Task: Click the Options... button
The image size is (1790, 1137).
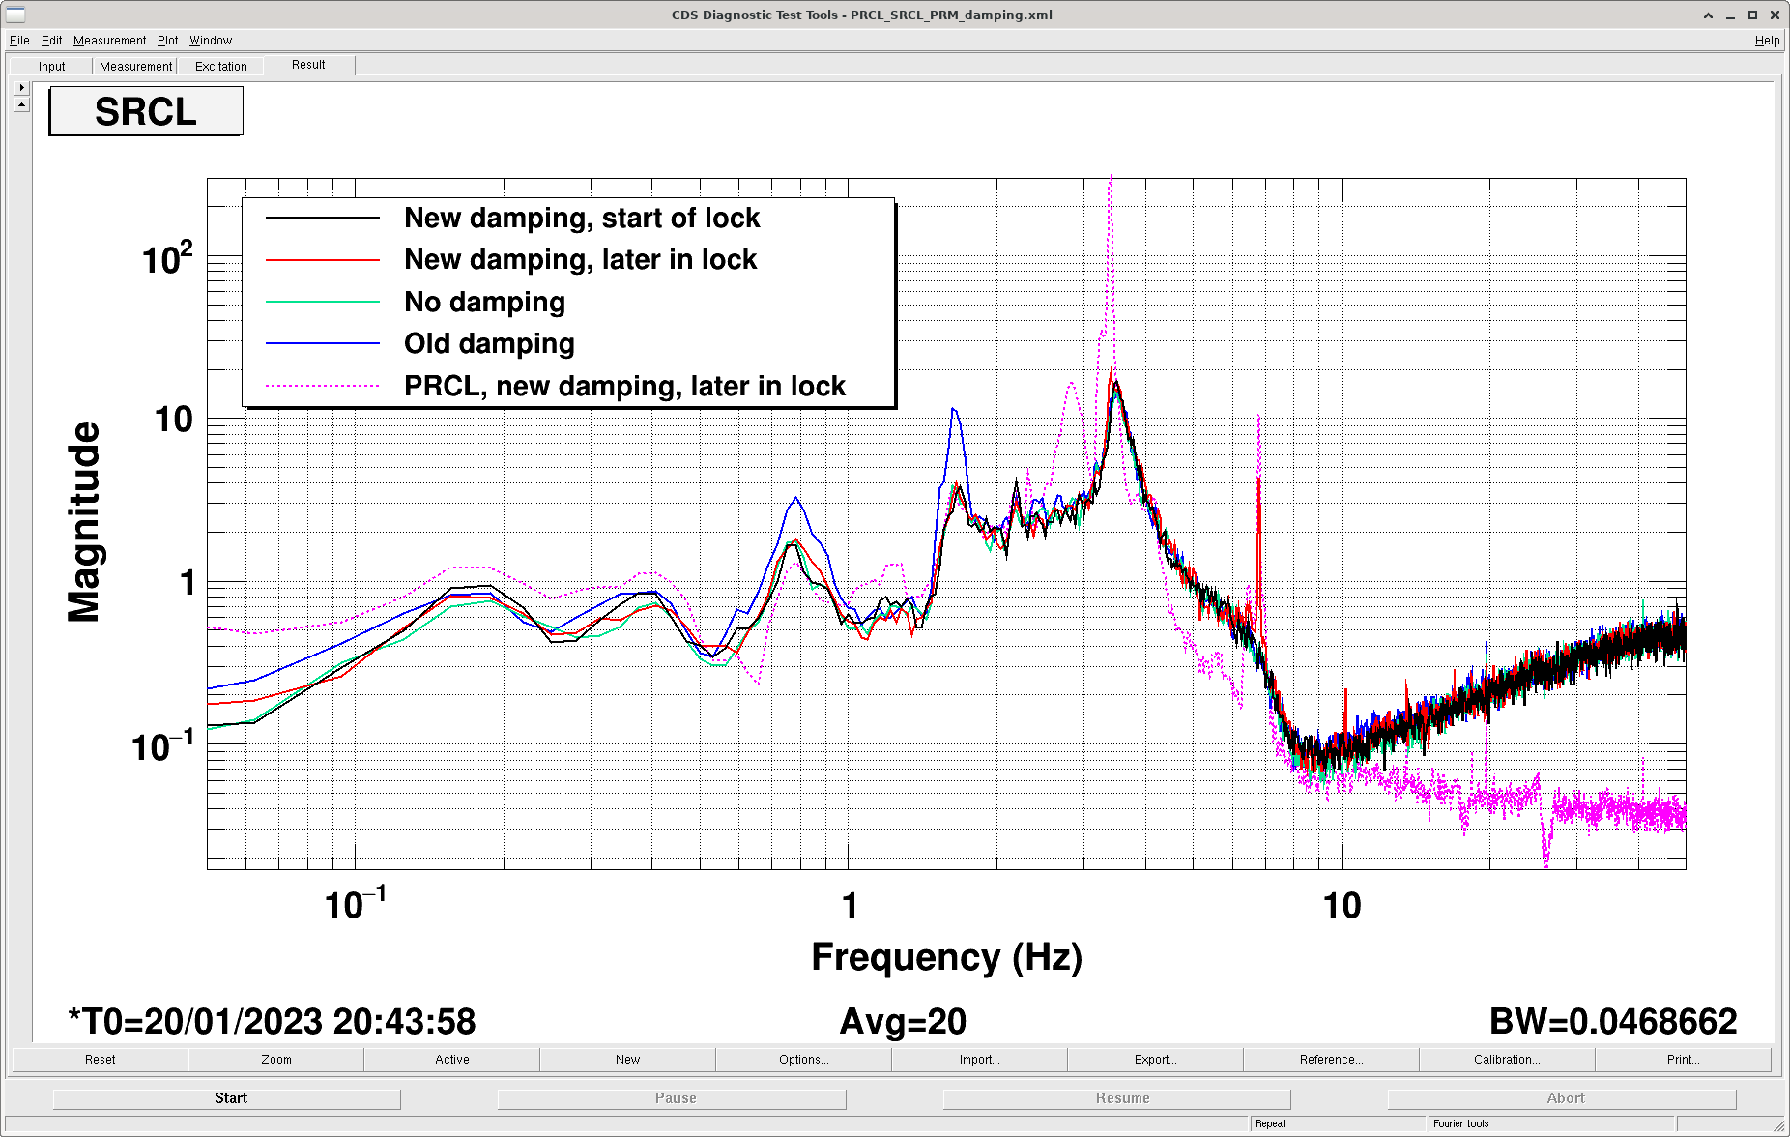Action: [x=803, y=1060]
